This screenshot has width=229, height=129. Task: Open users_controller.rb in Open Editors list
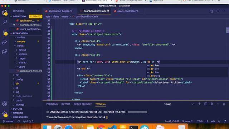(30, 29)
